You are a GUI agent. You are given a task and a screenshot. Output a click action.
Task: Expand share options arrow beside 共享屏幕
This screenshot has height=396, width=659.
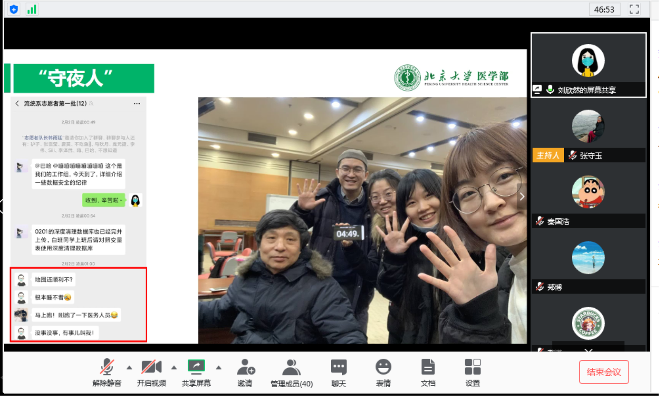pos(219,368)
